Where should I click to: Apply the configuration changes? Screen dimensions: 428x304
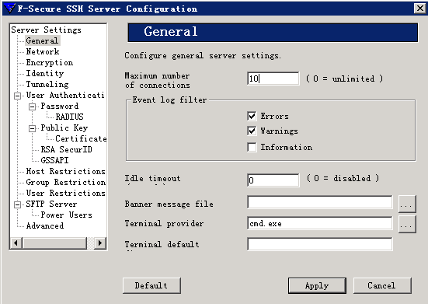(x=317, y=285)
